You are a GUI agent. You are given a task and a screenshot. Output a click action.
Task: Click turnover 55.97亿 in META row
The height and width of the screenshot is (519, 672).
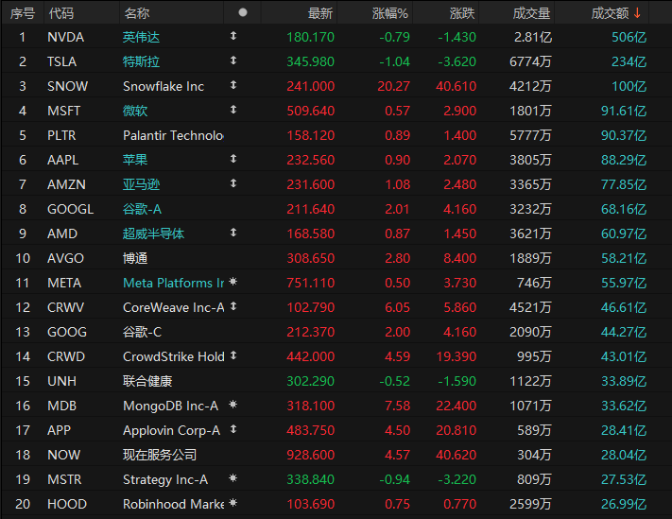point(624,283)
